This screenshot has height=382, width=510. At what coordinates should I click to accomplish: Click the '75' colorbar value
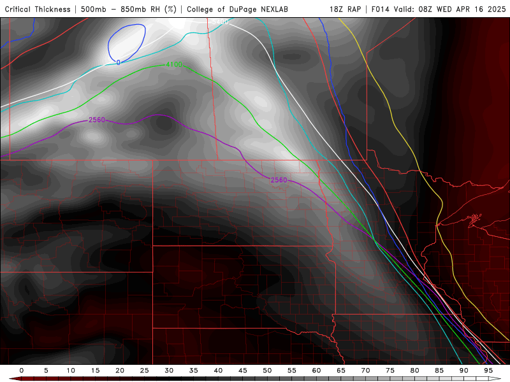(x=390, y=371)
